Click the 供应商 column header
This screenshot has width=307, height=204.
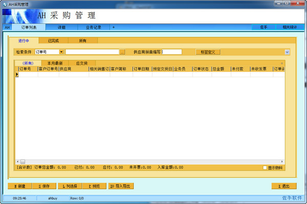(74, 69)
